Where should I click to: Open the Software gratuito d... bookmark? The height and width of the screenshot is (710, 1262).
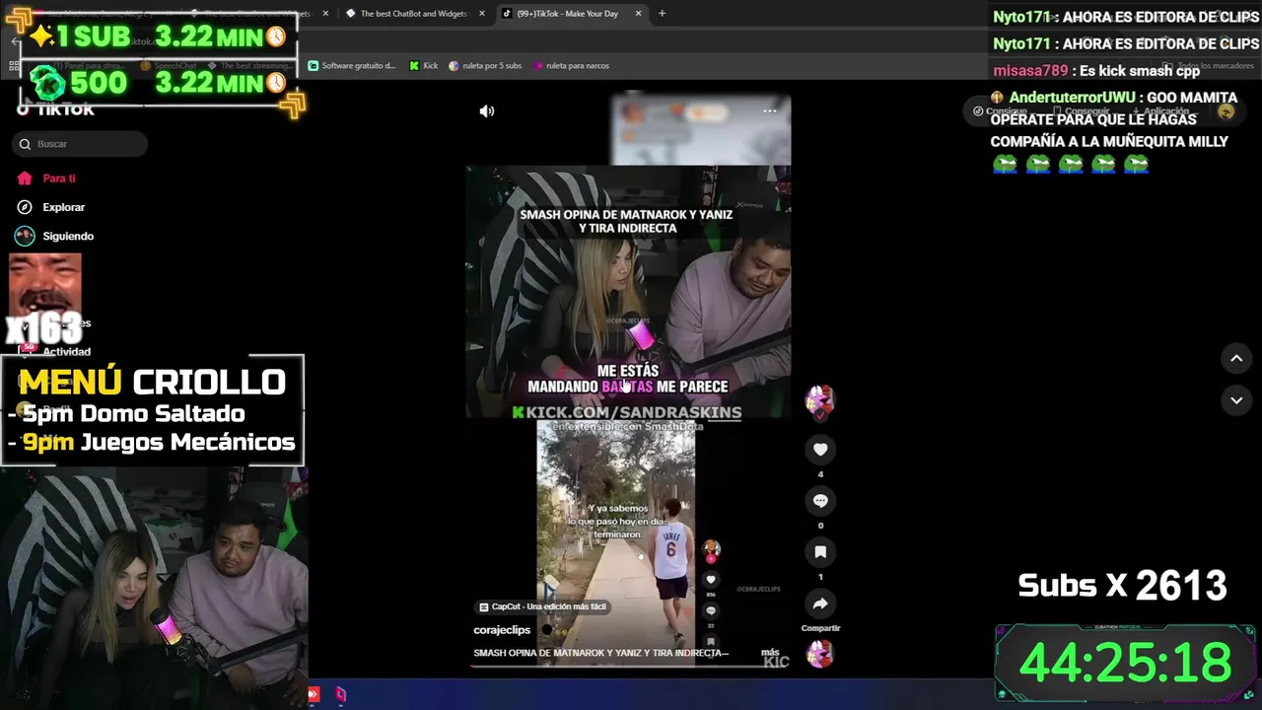pos(352,66)
